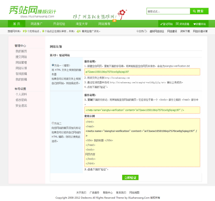Click the search magnifier button 搜索
Screen dimensions: 215x201
(199, 11)
